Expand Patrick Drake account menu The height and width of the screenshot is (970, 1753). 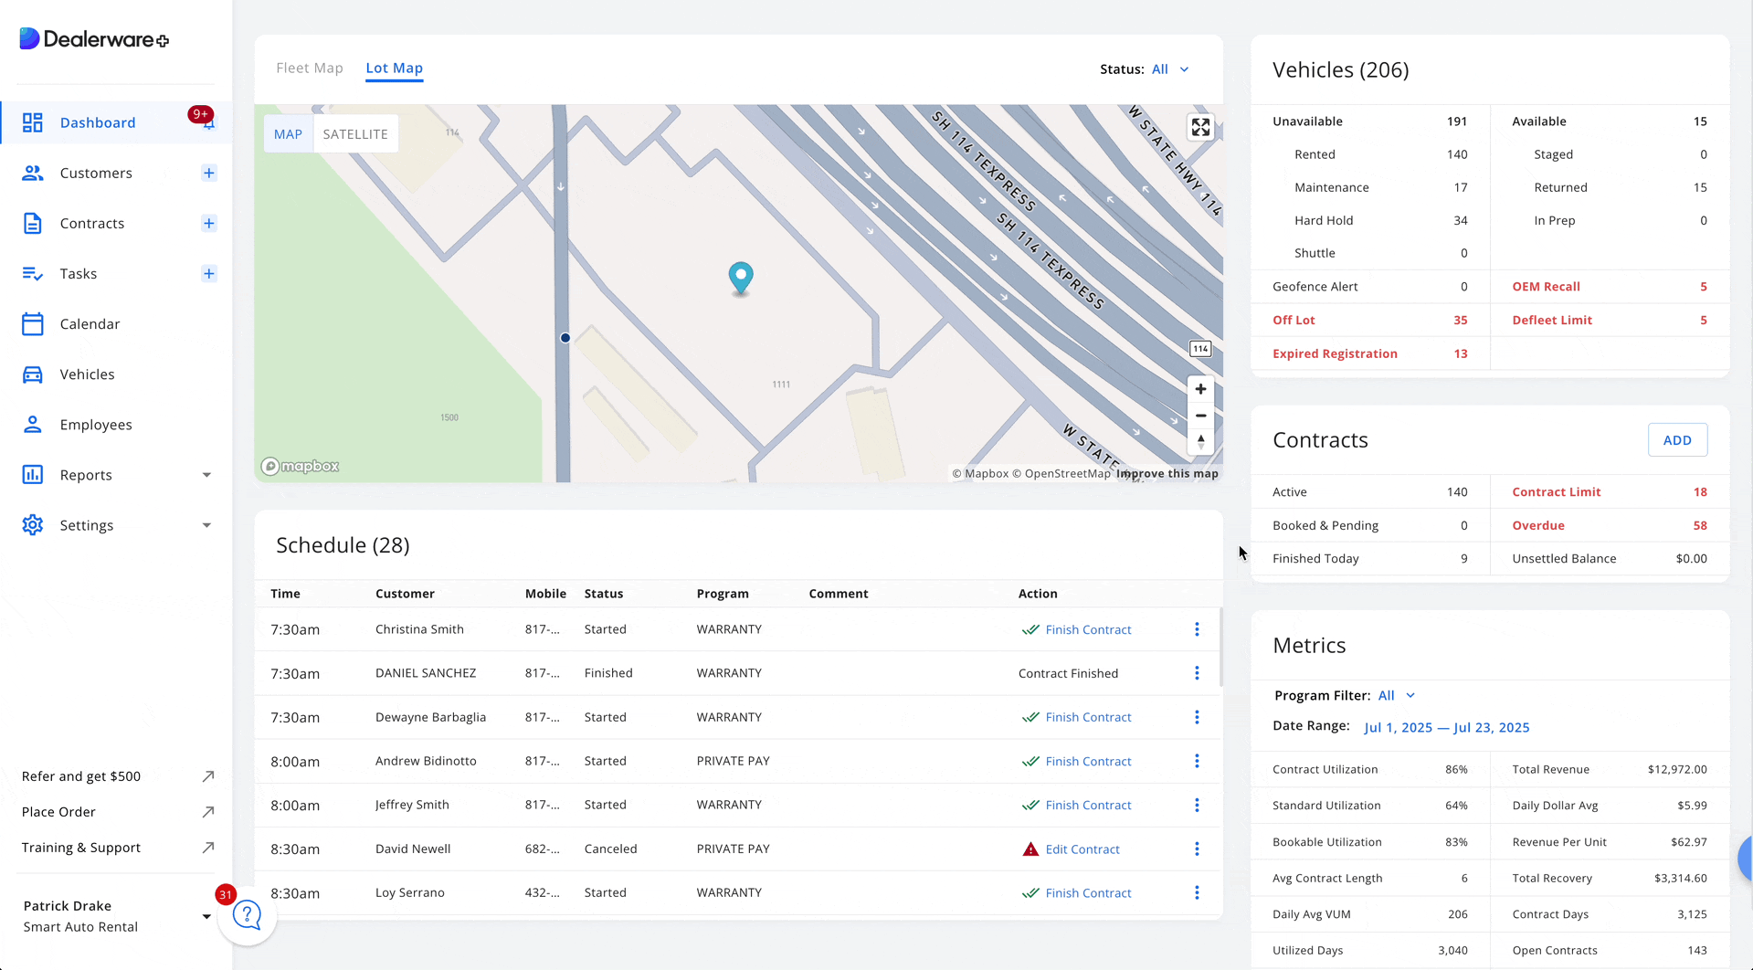(x=206, y=916)
